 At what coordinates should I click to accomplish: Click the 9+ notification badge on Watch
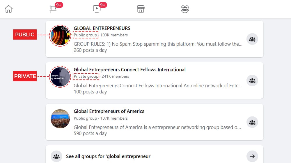click(103, 5)
